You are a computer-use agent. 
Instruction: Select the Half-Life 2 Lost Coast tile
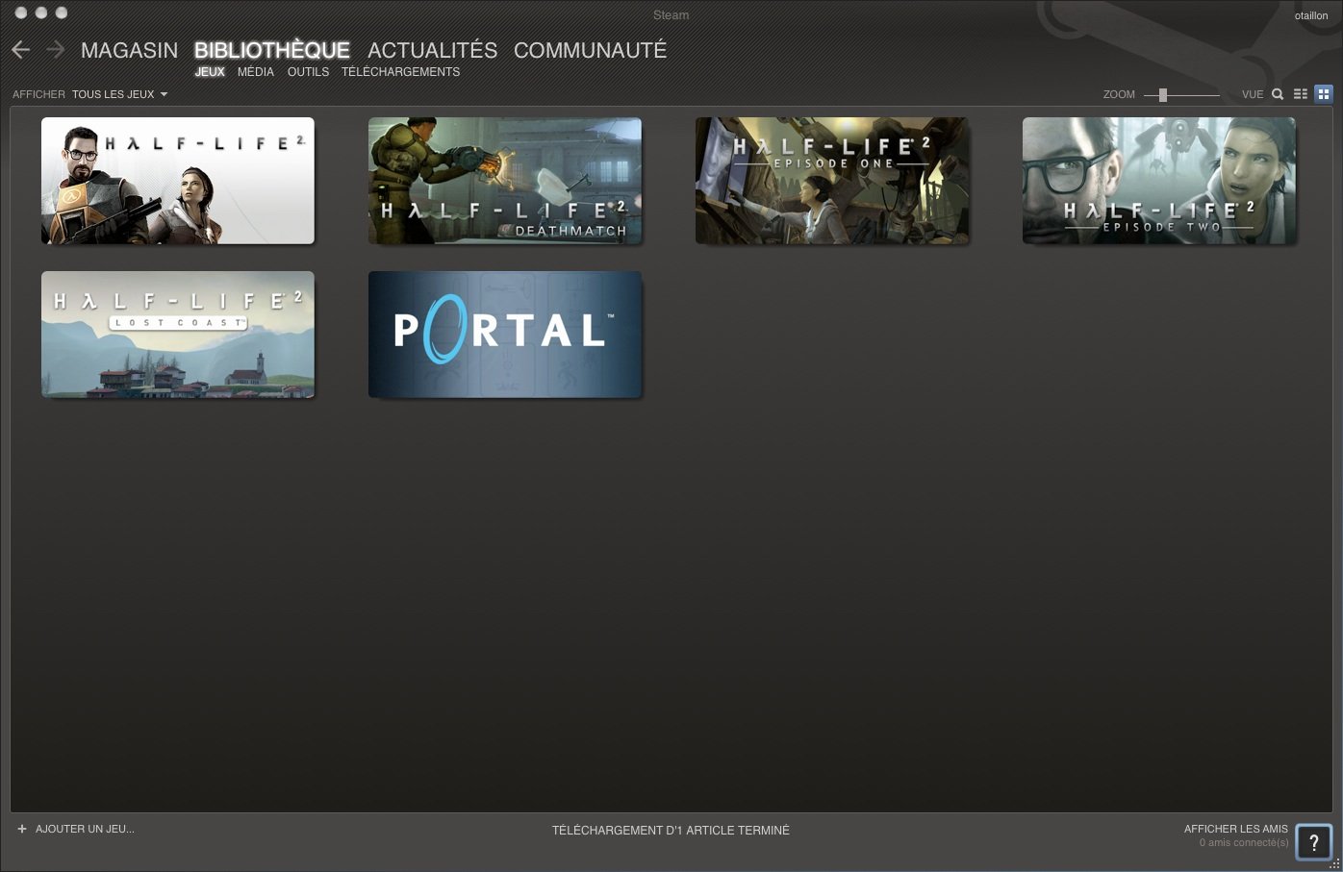pyautogui.click(x=178, y=335)
